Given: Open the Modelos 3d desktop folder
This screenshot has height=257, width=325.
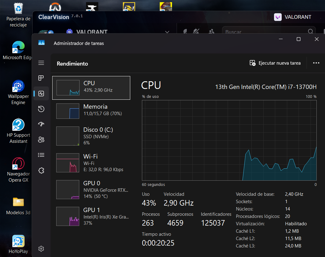Looking at the screenshot, I should click(x=18, y=206).
